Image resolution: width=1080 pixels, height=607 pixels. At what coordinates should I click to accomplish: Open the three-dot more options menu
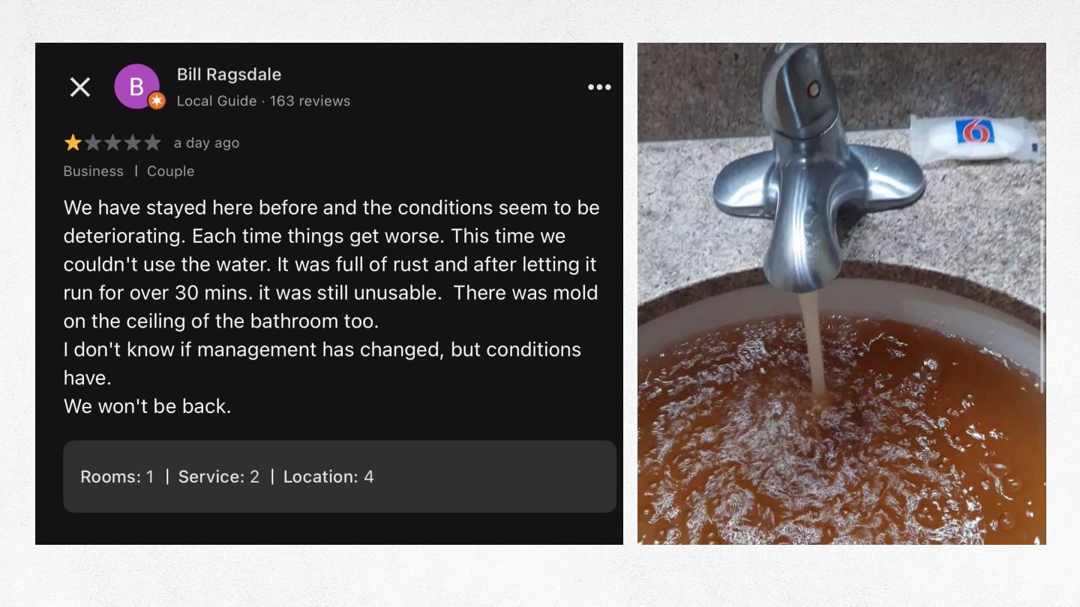pyautogui.click(x=599, y=88)
